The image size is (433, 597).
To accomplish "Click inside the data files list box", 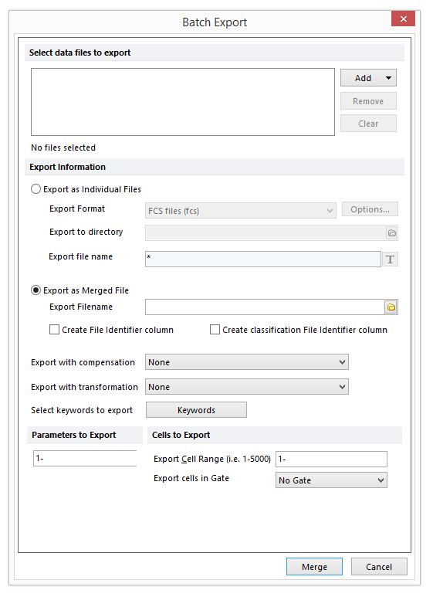I will point(183,102).
